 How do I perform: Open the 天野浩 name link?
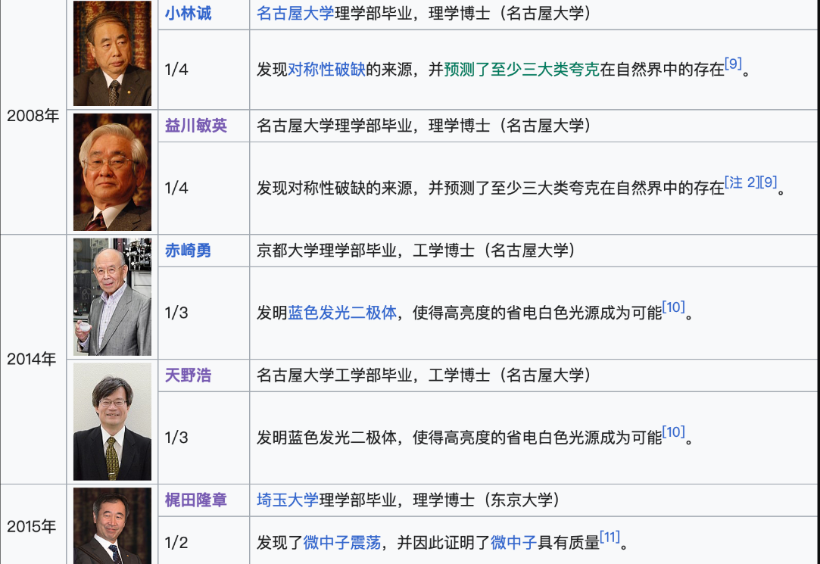tap(188, 375)
